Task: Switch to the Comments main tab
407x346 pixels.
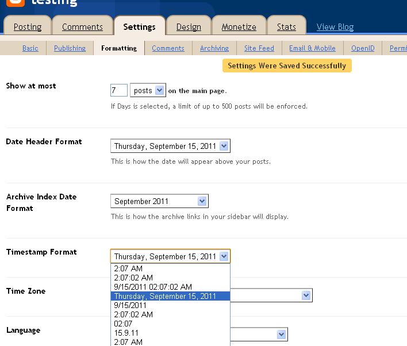Action: coord(82,27)
